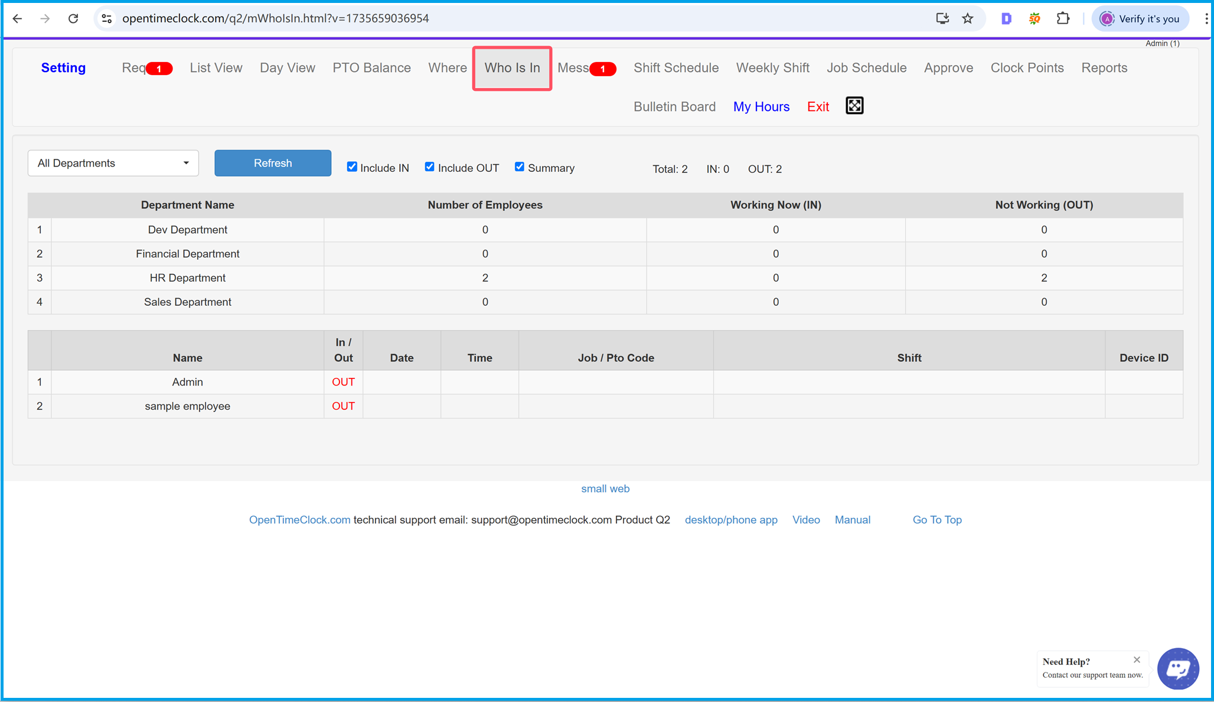Click the Number of Employees column header
Screen dimensions: 1214x702
click(485, 205)
